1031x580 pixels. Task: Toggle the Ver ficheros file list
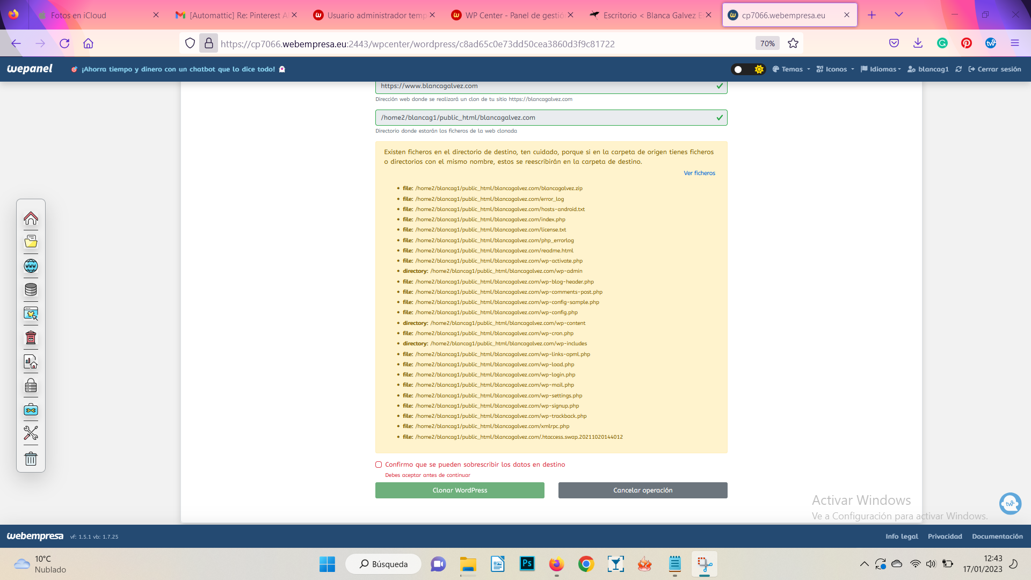699,173
